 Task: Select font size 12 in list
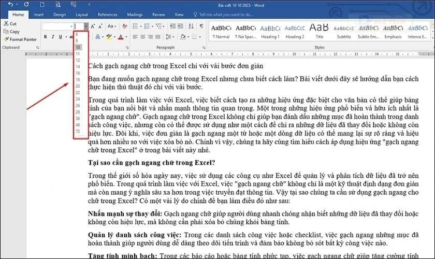78,60
